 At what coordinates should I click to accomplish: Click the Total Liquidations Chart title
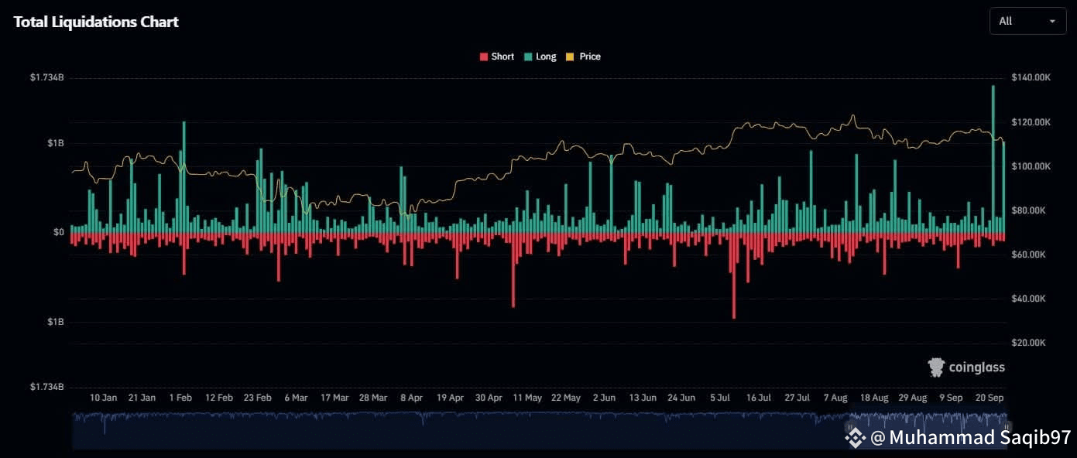pos(96,22)
